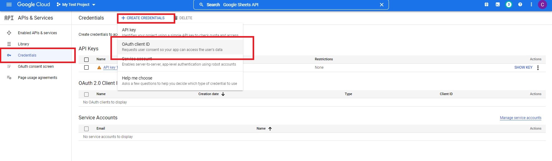This screenshot has height=161, width=552.
Task: Click the warning triangle next to API key 1
Action: (99, 67)
